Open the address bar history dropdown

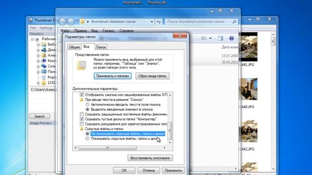pyautogui.click(x=152, y=21)
